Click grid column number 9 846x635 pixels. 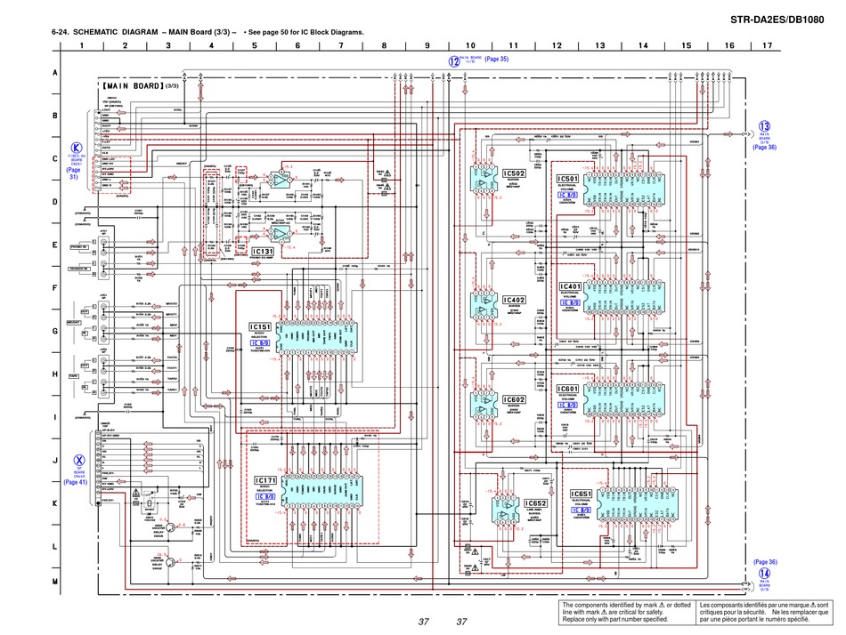(x=427, y=45)
